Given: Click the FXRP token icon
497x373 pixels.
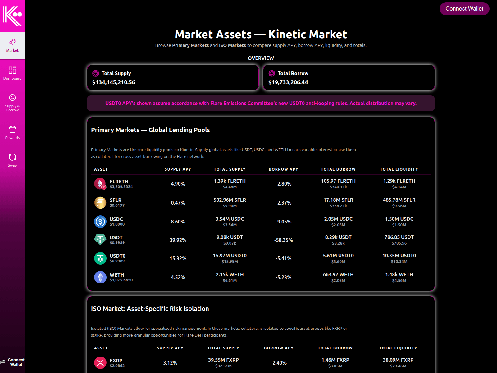Looking at the screenshot, I should point(100,363).
